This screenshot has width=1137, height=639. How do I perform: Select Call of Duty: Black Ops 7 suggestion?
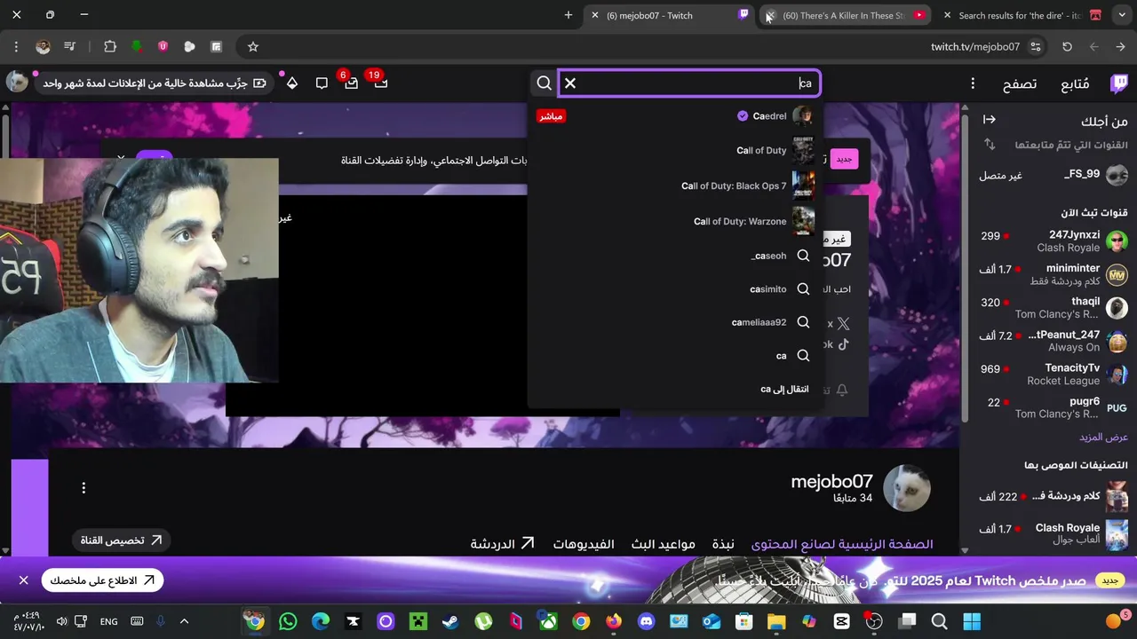click(x=675, y=186)
